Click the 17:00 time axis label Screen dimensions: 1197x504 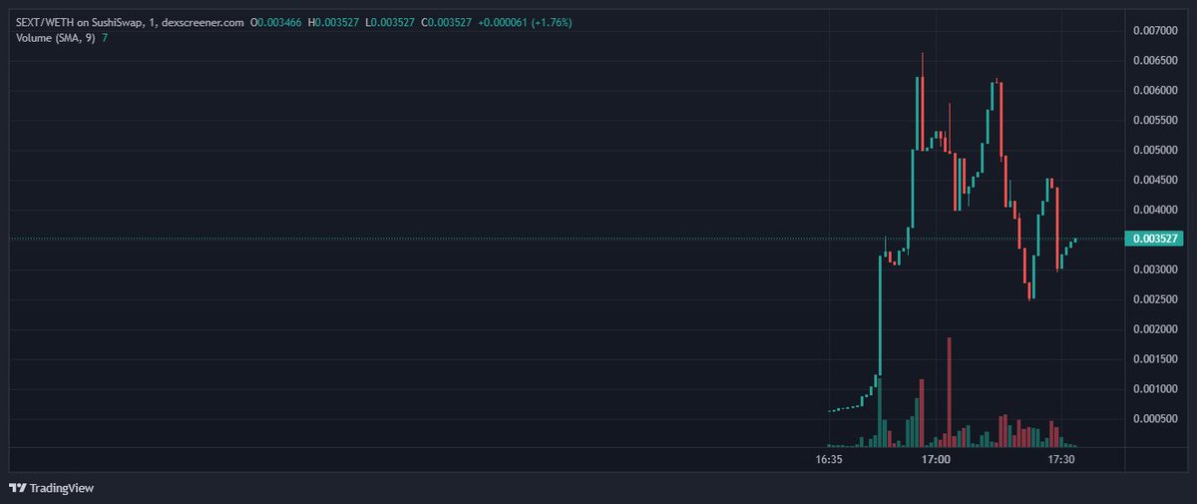point(936,460)
